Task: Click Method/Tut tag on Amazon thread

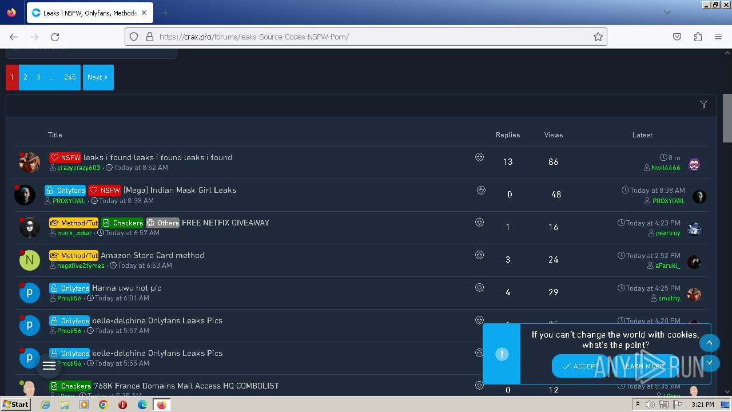Action: click(x=74, y=255)
